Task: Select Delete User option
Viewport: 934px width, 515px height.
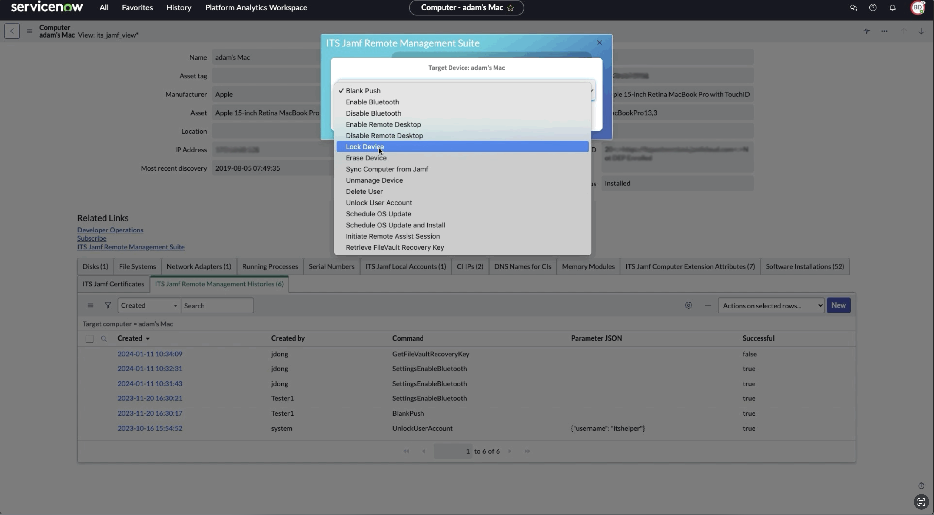Action: point(462,192)
